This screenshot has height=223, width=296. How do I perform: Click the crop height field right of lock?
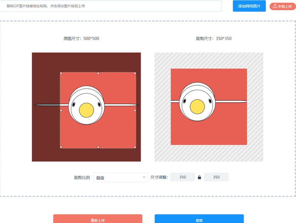[216, 177]
